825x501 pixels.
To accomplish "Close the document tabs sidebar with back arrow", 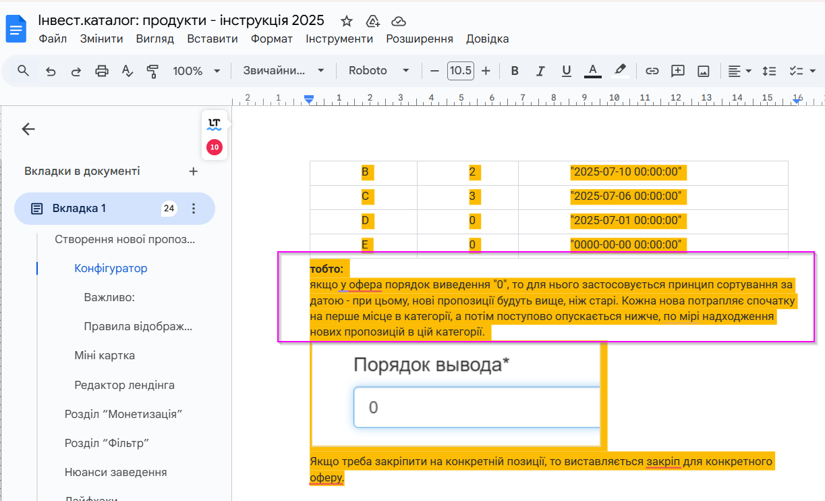I will (x=28, y=129).
